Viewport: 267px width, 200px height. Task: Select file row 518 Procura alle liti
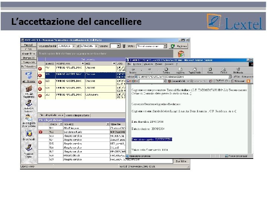(82, 155)
